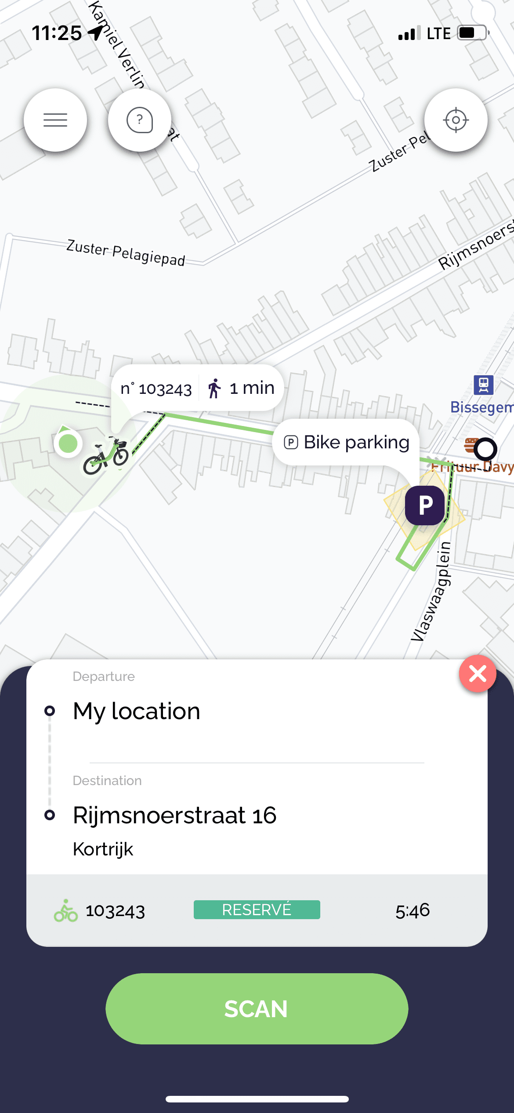Tap the help question mark button
Viewport: 514px width, 1113px height.
(x=140, y=120)
